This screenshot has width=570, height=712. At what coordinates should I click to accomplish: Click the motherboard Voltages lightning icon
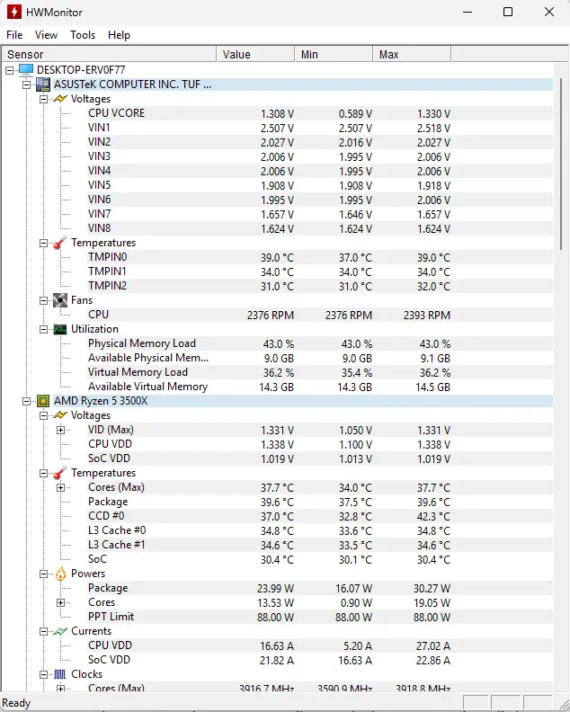pos(60,99)
